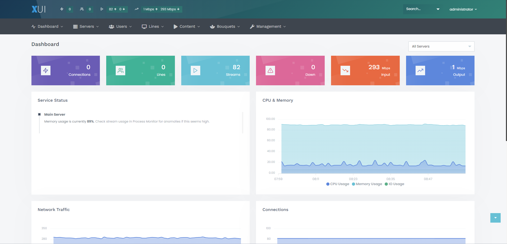Click the play icon on Streams card
Viewport: 507px width, 244px height.
196,71
